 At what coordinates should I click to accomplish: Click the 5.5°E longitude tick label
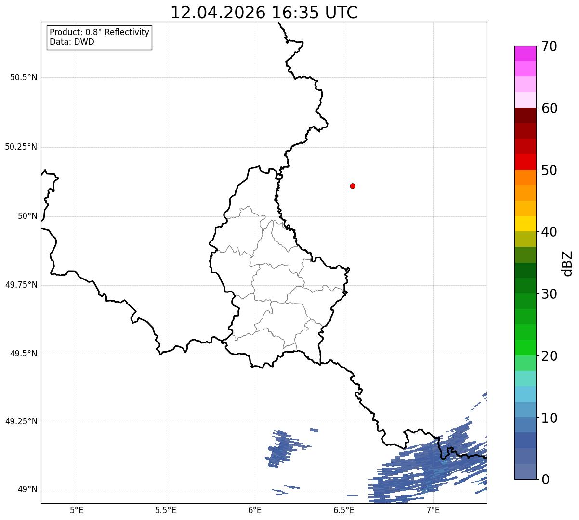pos(166,509)
